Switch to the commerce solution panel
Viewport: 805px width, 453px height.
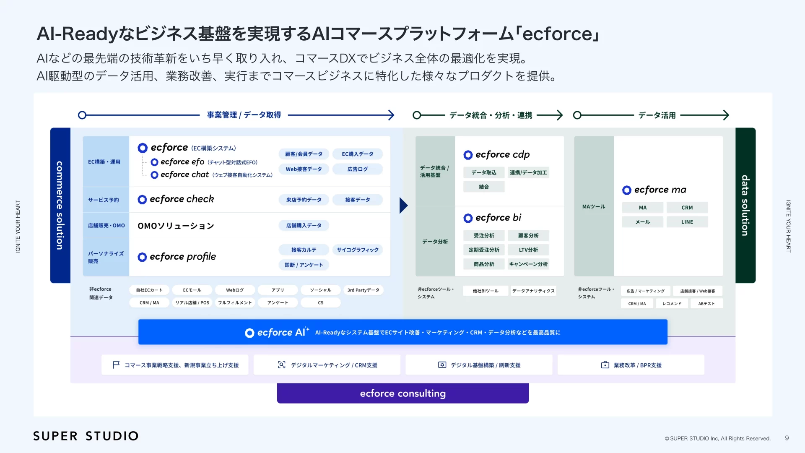(x=60, y=206)
